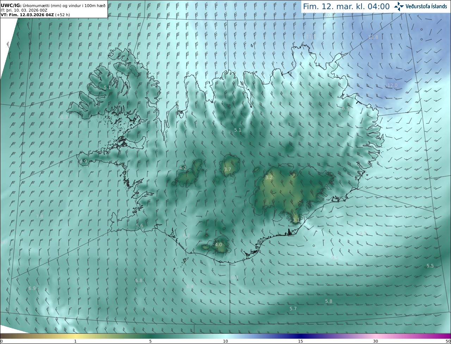
Task: Click the 5.6 value on the southwest peninsula
Action: pos(140,225)
